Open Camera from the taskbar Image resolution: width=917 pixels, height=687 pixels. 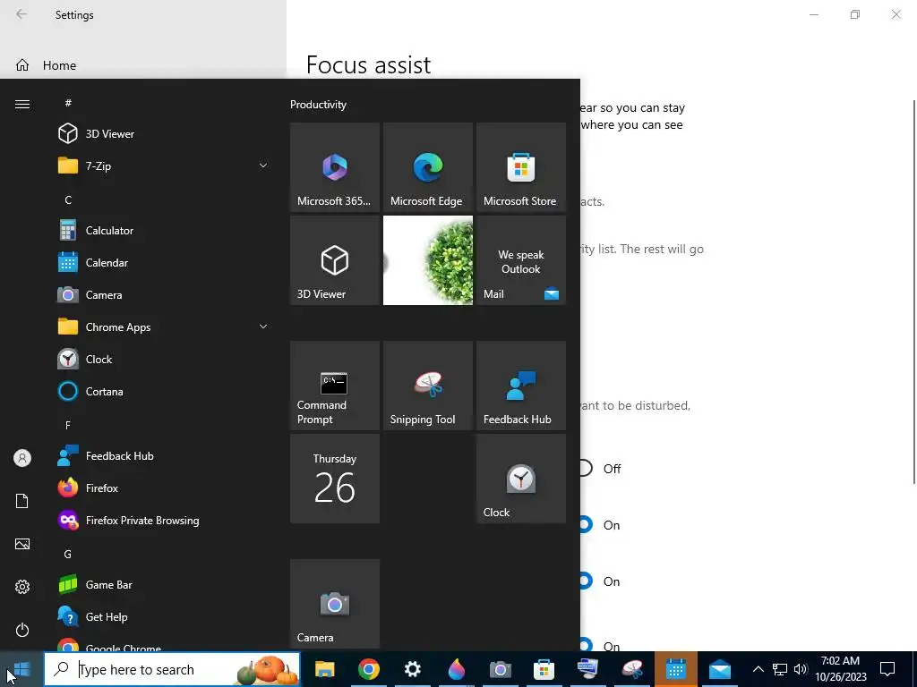pyautogui.click(x=500, y=669)
